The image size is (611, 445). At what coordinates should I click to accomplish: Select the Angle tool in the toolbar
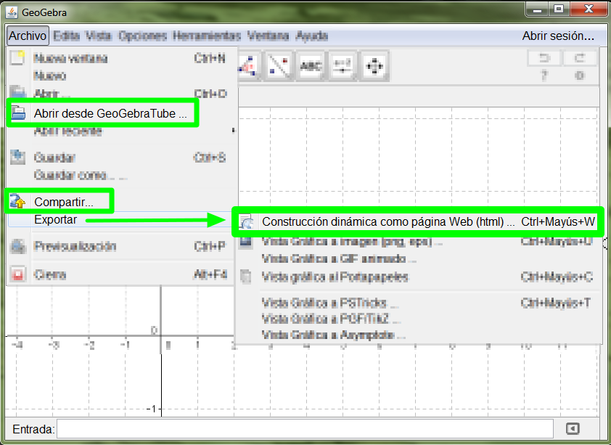[x=248, y=66]
